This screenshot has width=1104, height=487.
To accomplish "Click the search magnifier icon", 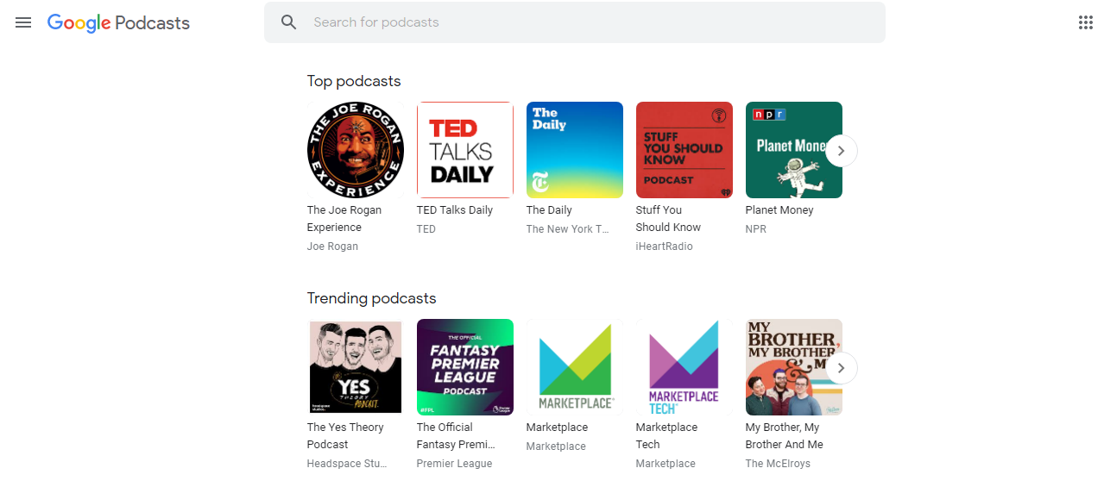I will pyautogui.click(x=289, y=22).
